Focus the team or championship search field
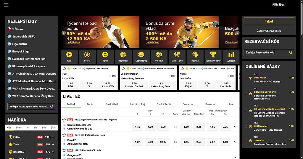 click(x=31, y=106)
